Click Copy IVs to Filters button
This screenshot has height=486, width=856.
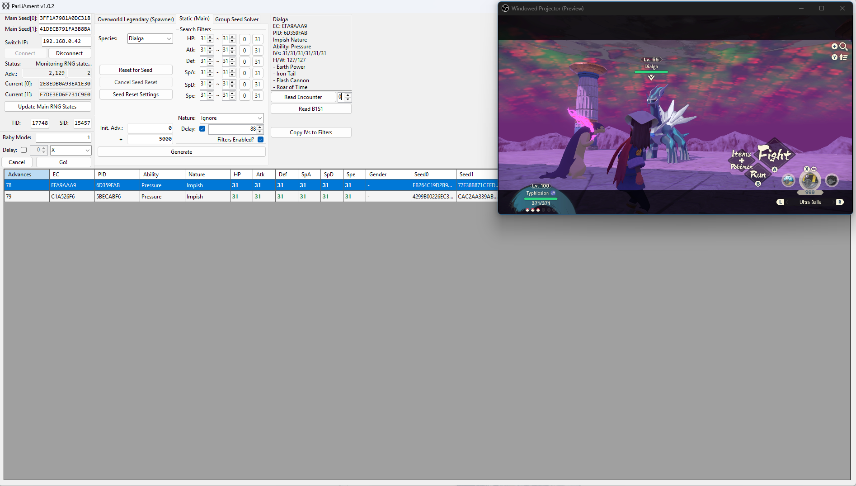[x=311, y=132]
